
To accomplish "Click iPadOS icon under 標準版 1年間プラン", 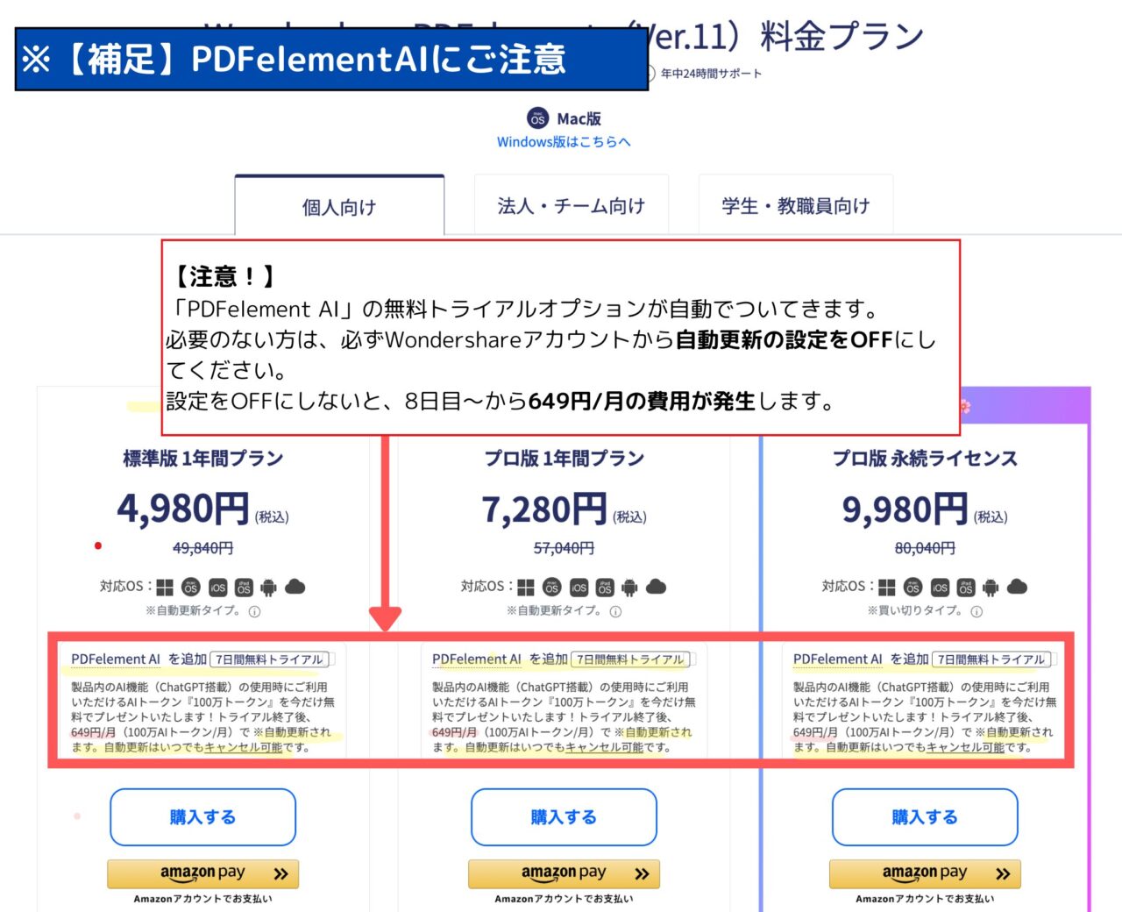I will [244, 588].
